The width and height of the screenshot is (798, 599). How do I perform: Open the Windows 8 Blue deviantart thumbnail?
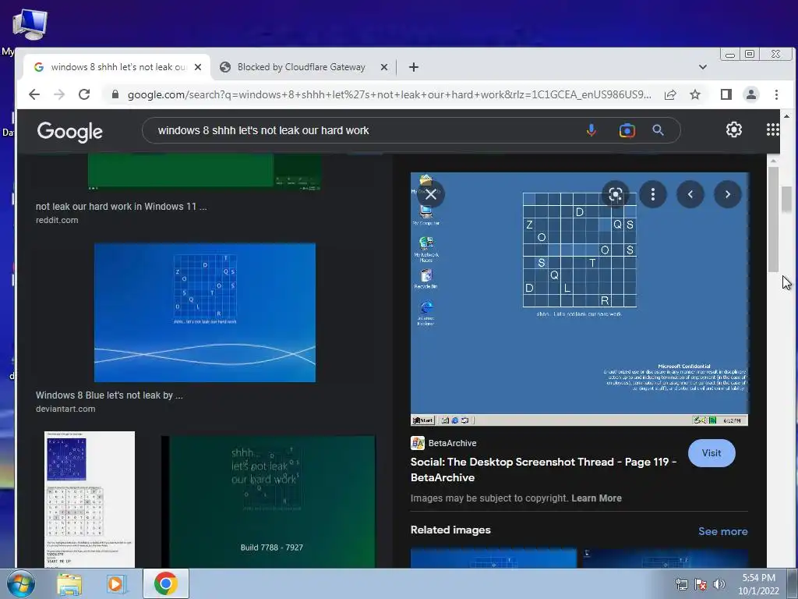point(205,312)
